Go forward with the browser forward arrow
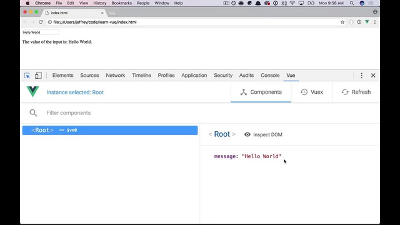This screenshot has height=225, width=400. pyautogui.click(x=33, y=22)
